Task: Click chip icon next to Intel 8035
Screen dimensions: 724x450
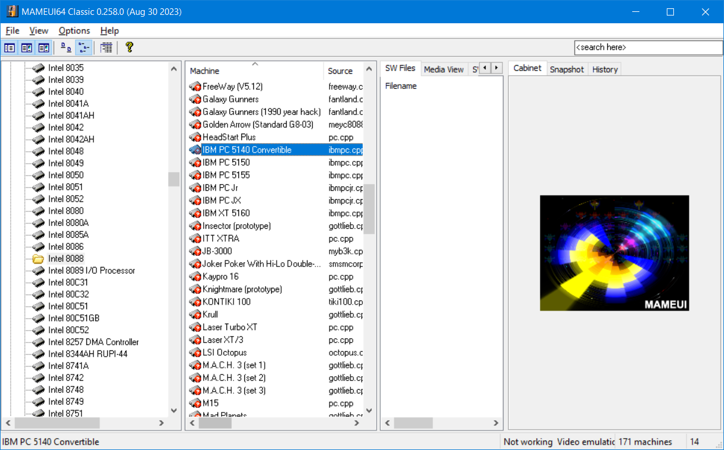Action: coord(38,68)
